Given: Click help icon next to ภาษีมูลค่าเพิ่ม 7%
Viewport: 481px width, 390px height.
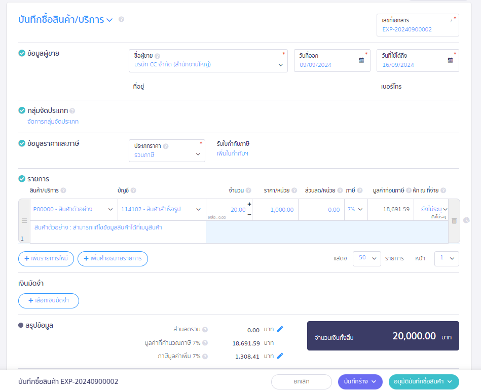Looking at the screenshot, I should (205, 357).
